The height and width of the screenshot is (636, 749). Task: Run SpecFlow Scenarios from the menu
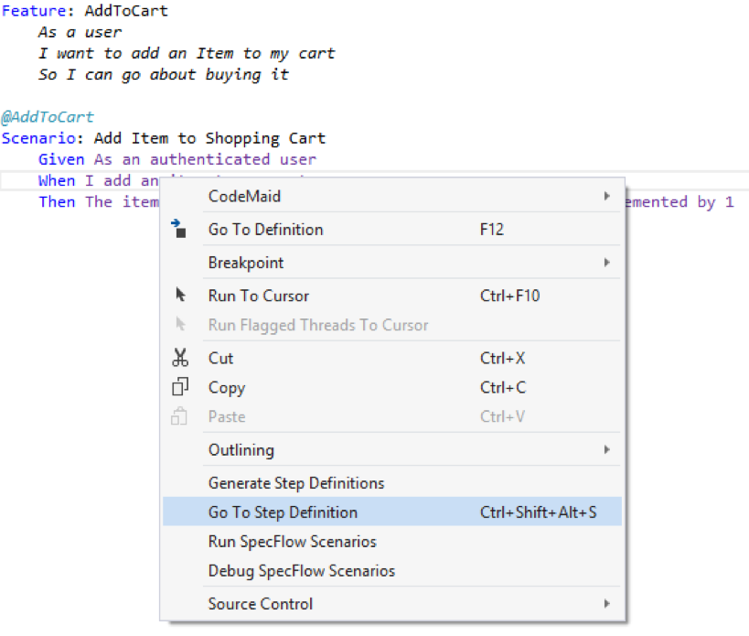click(292, 542)
